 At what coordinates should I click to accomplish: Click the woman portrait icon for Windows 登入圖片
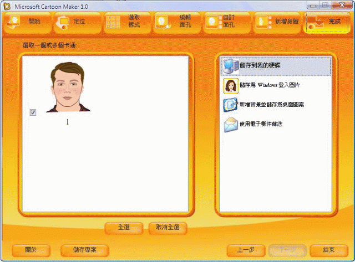coord(231,85)
